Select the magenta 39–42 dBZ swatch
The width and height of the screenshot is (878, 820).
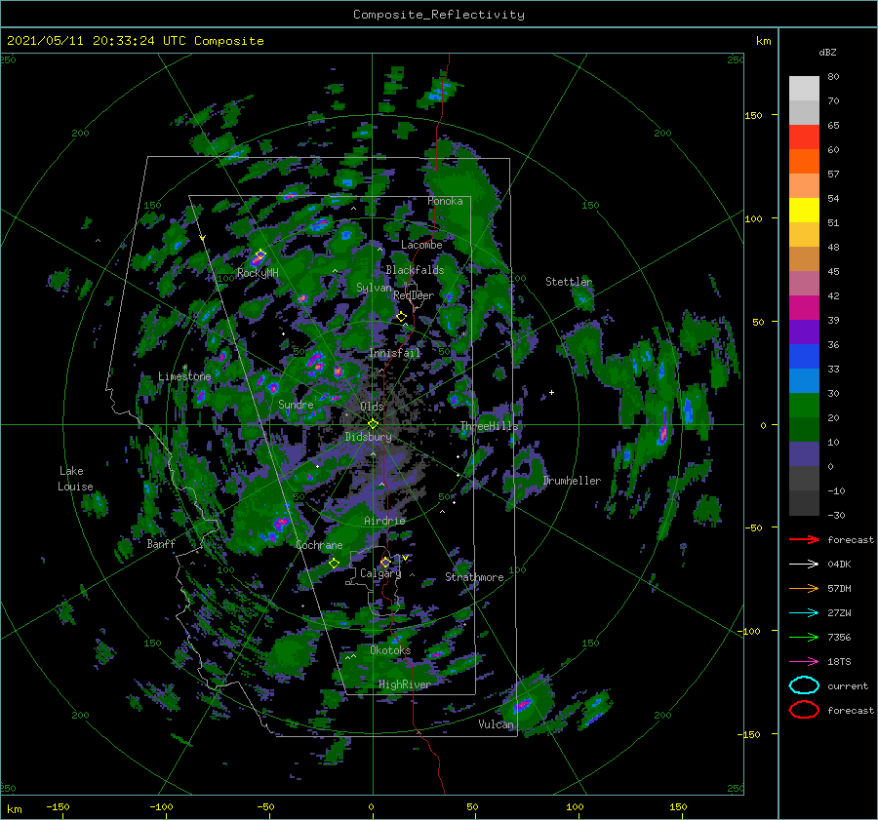tap(804, 308)
